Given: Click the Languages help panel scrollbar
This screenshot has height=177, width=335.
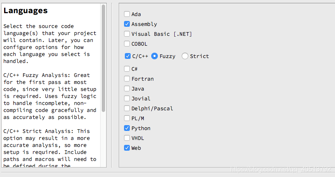Looking at the screenshot, I should tap(103, 58).
